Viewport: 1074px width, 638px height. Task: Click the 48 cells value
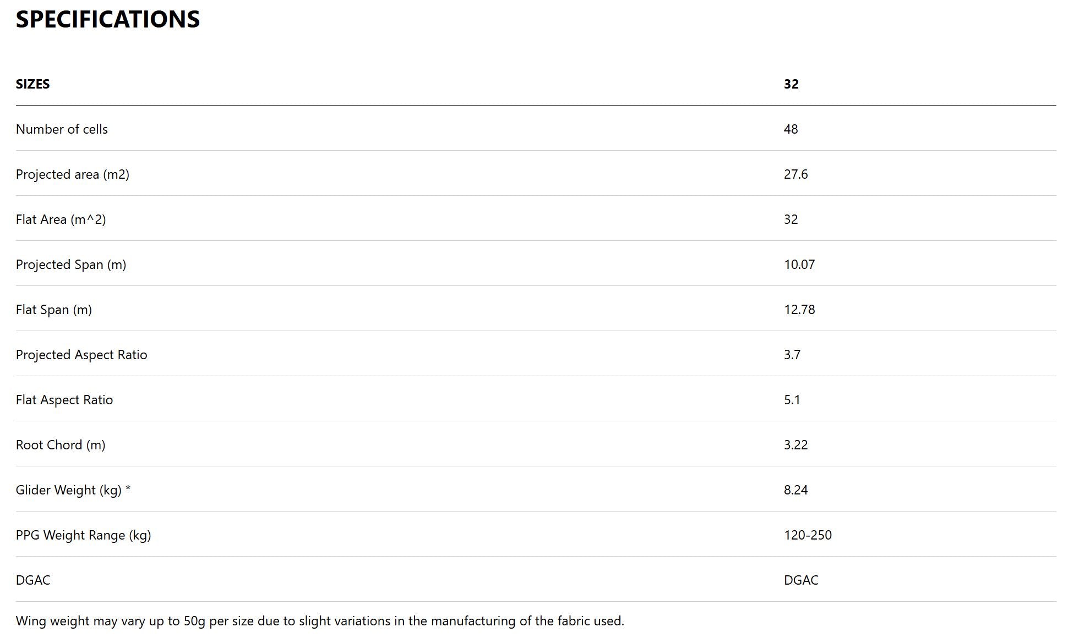tap(790, 129)
